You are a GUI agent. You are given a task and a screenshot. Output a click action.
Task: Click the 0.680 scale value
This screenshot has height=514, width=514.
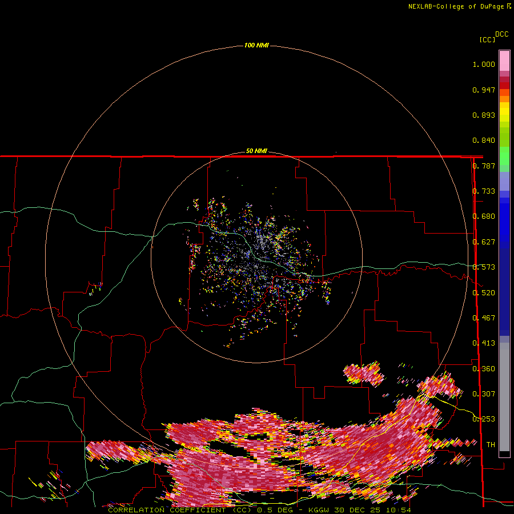click(x=484, y=216)
